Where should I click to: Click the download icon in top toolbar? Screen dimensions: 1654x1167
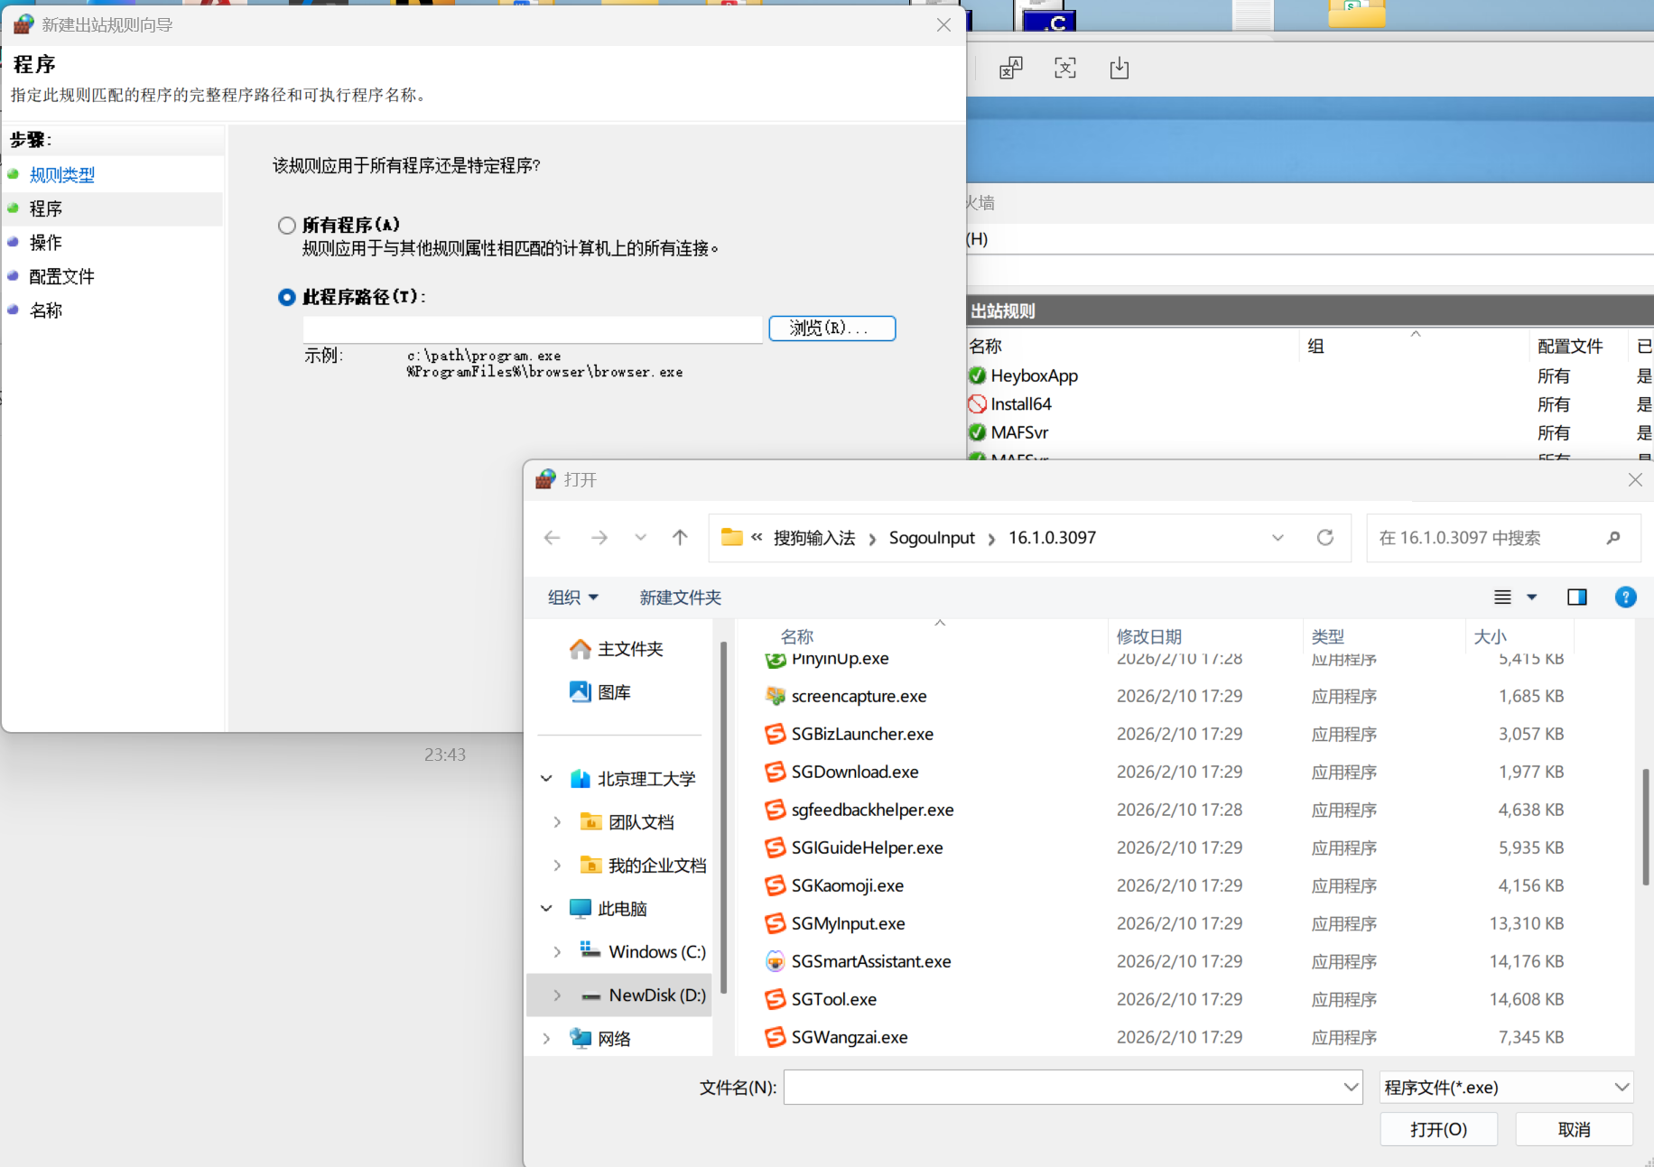(x=1120, y=68)
